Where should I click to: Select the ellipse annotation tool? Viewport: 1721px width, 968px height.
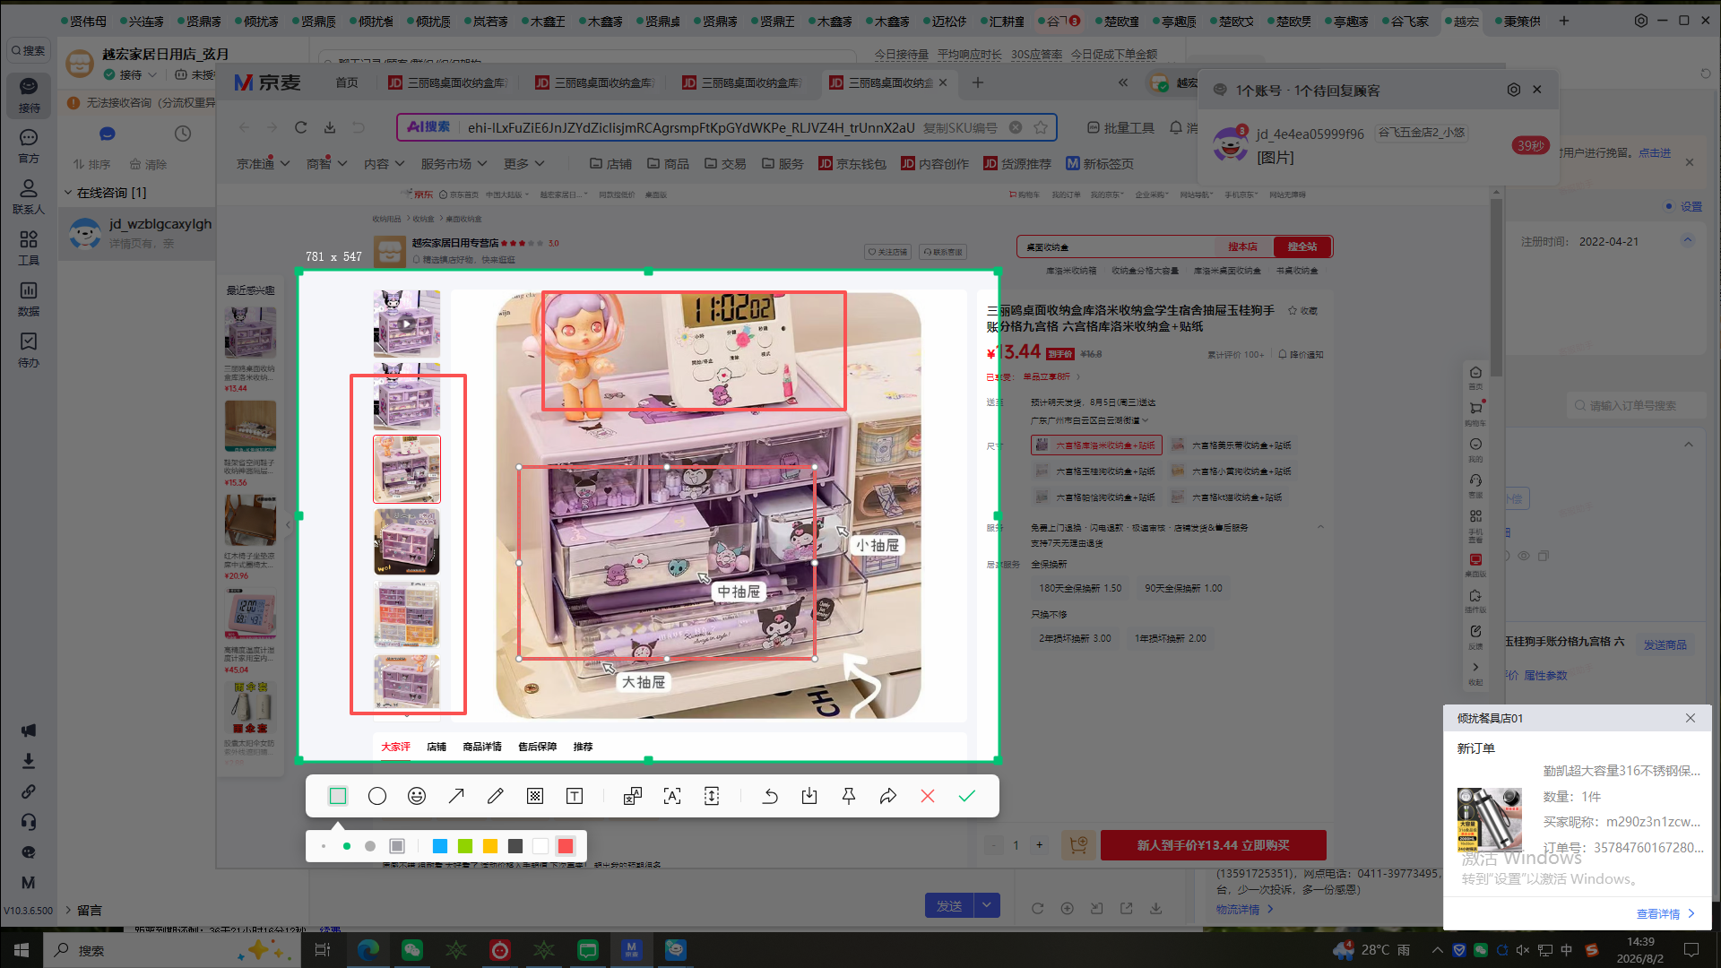click(377, 796)
